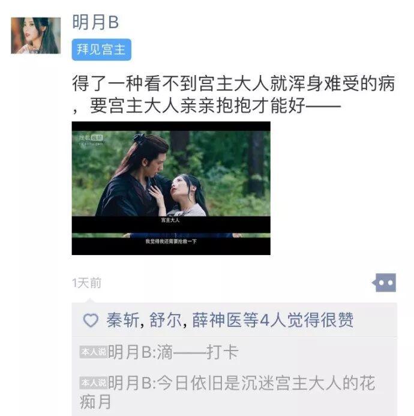Tap the 本人说 badge on the 今日依旧 comment

point(94,383)
